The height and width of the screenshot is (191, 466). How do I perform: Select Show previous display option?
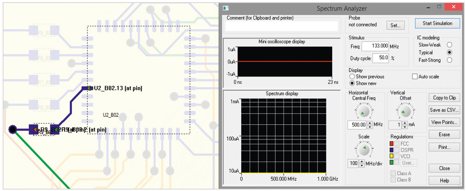click(352, 76)
